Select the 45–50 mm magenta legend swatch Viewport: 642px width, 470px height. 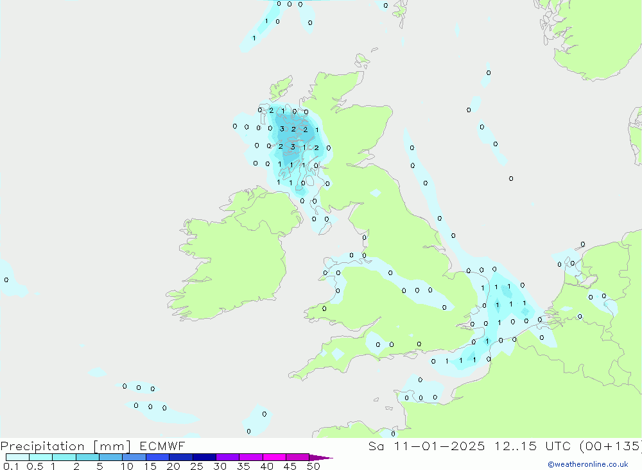[x=297, y=457]
